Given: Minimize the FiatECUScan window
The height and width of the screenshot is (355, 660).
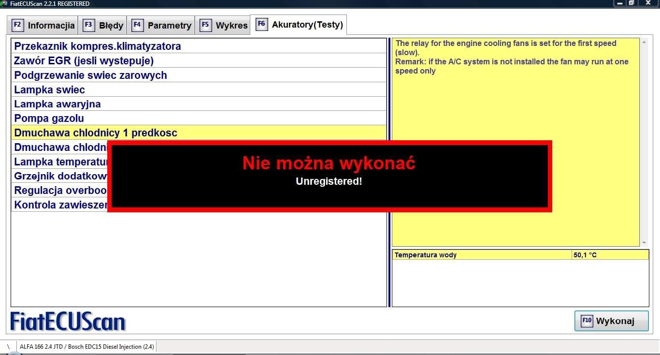Looking at the screenshot, I should coord(620,3).
